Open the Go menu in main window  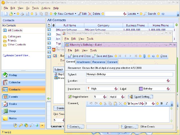pyautogui.click(x=28, y=8)
